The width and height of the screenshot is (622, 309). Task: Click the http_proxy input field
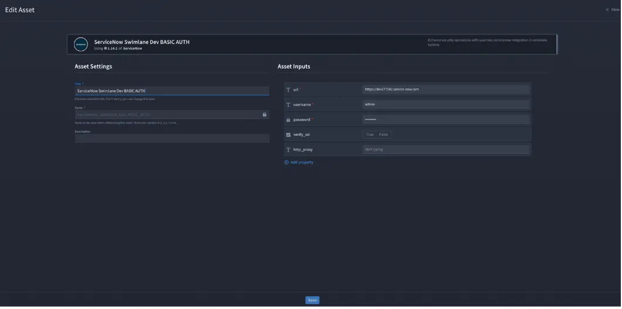[x=446, y=150]
